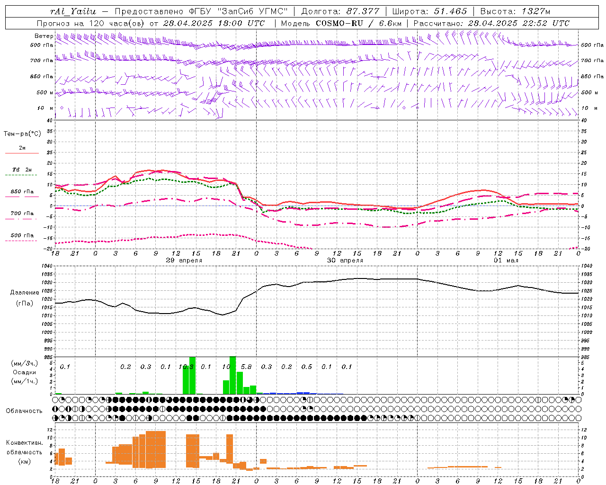Click the Широта: 51.465 field
The image size is (606, 485).
point(429,11)
